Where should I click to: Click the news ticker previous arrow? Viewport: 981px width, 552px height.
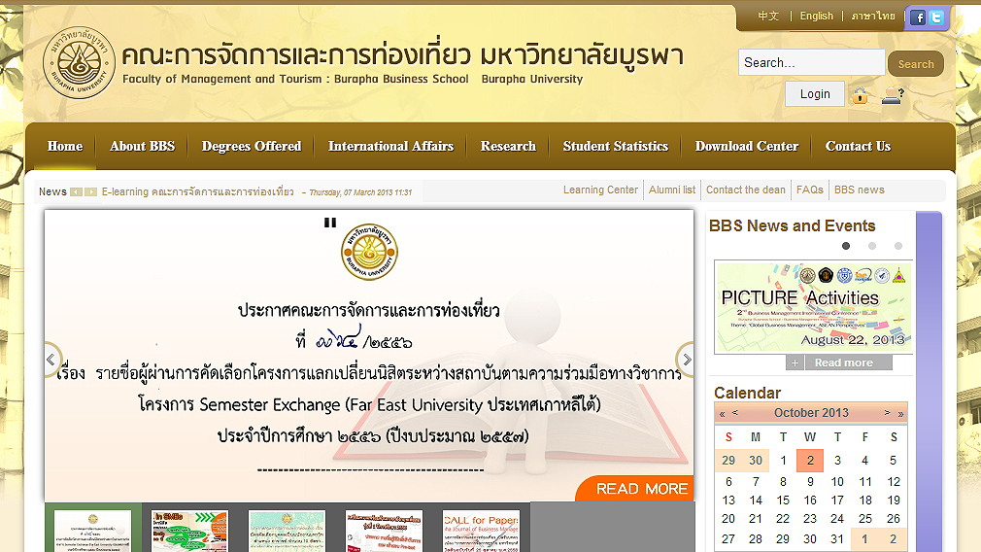tap(77, 192)
